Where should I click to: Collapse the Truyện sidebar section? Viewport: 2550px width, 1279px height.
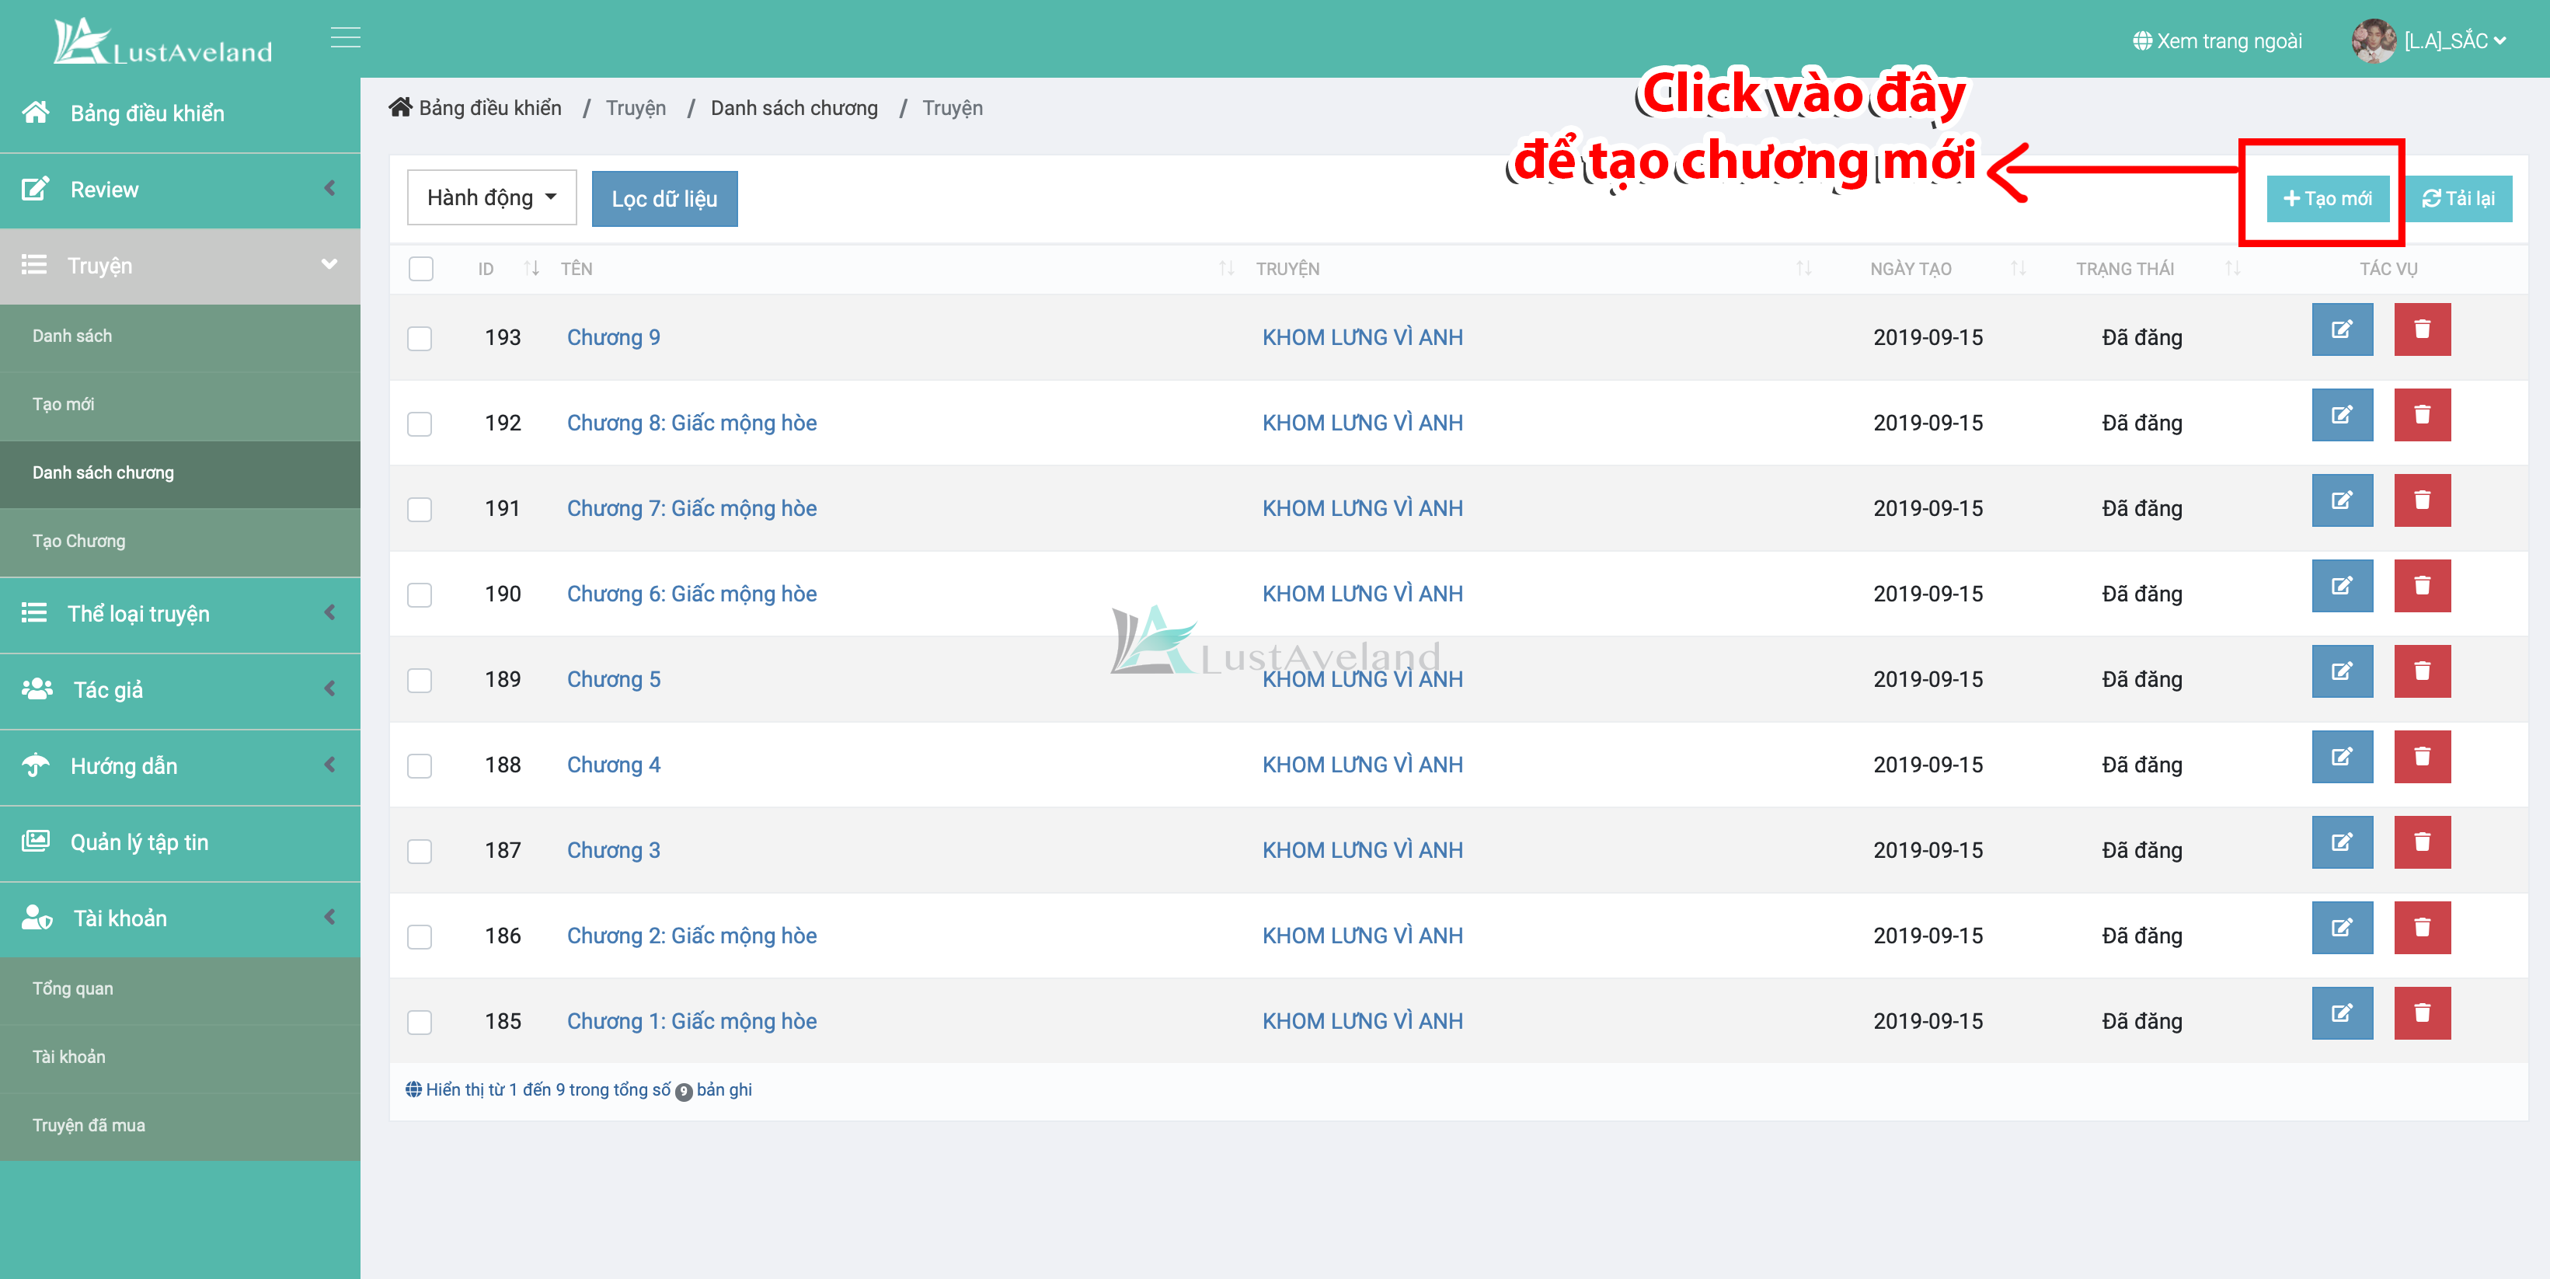(180, 265)
